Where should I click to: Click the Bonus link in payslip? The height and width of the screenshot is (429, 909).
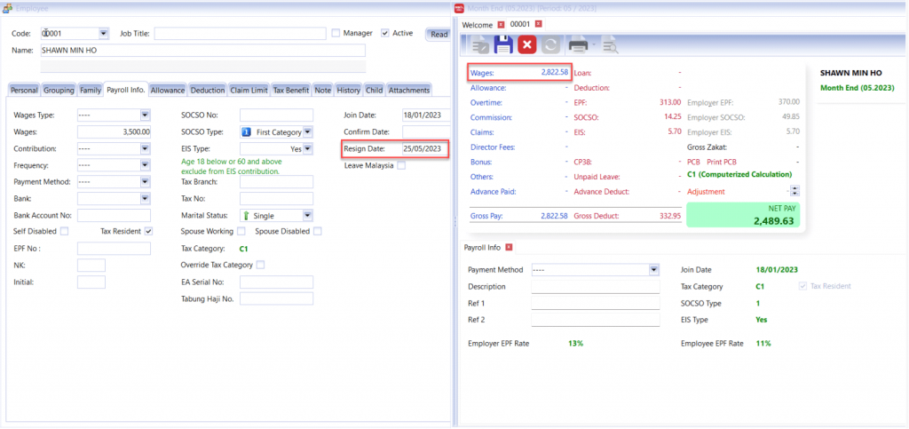click(x=481, y=162)
